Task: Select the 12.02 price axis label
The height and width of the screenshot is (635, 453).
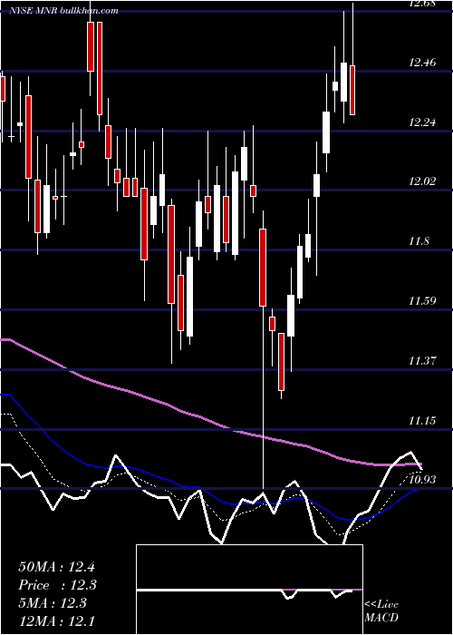Action: click(422, 181)
